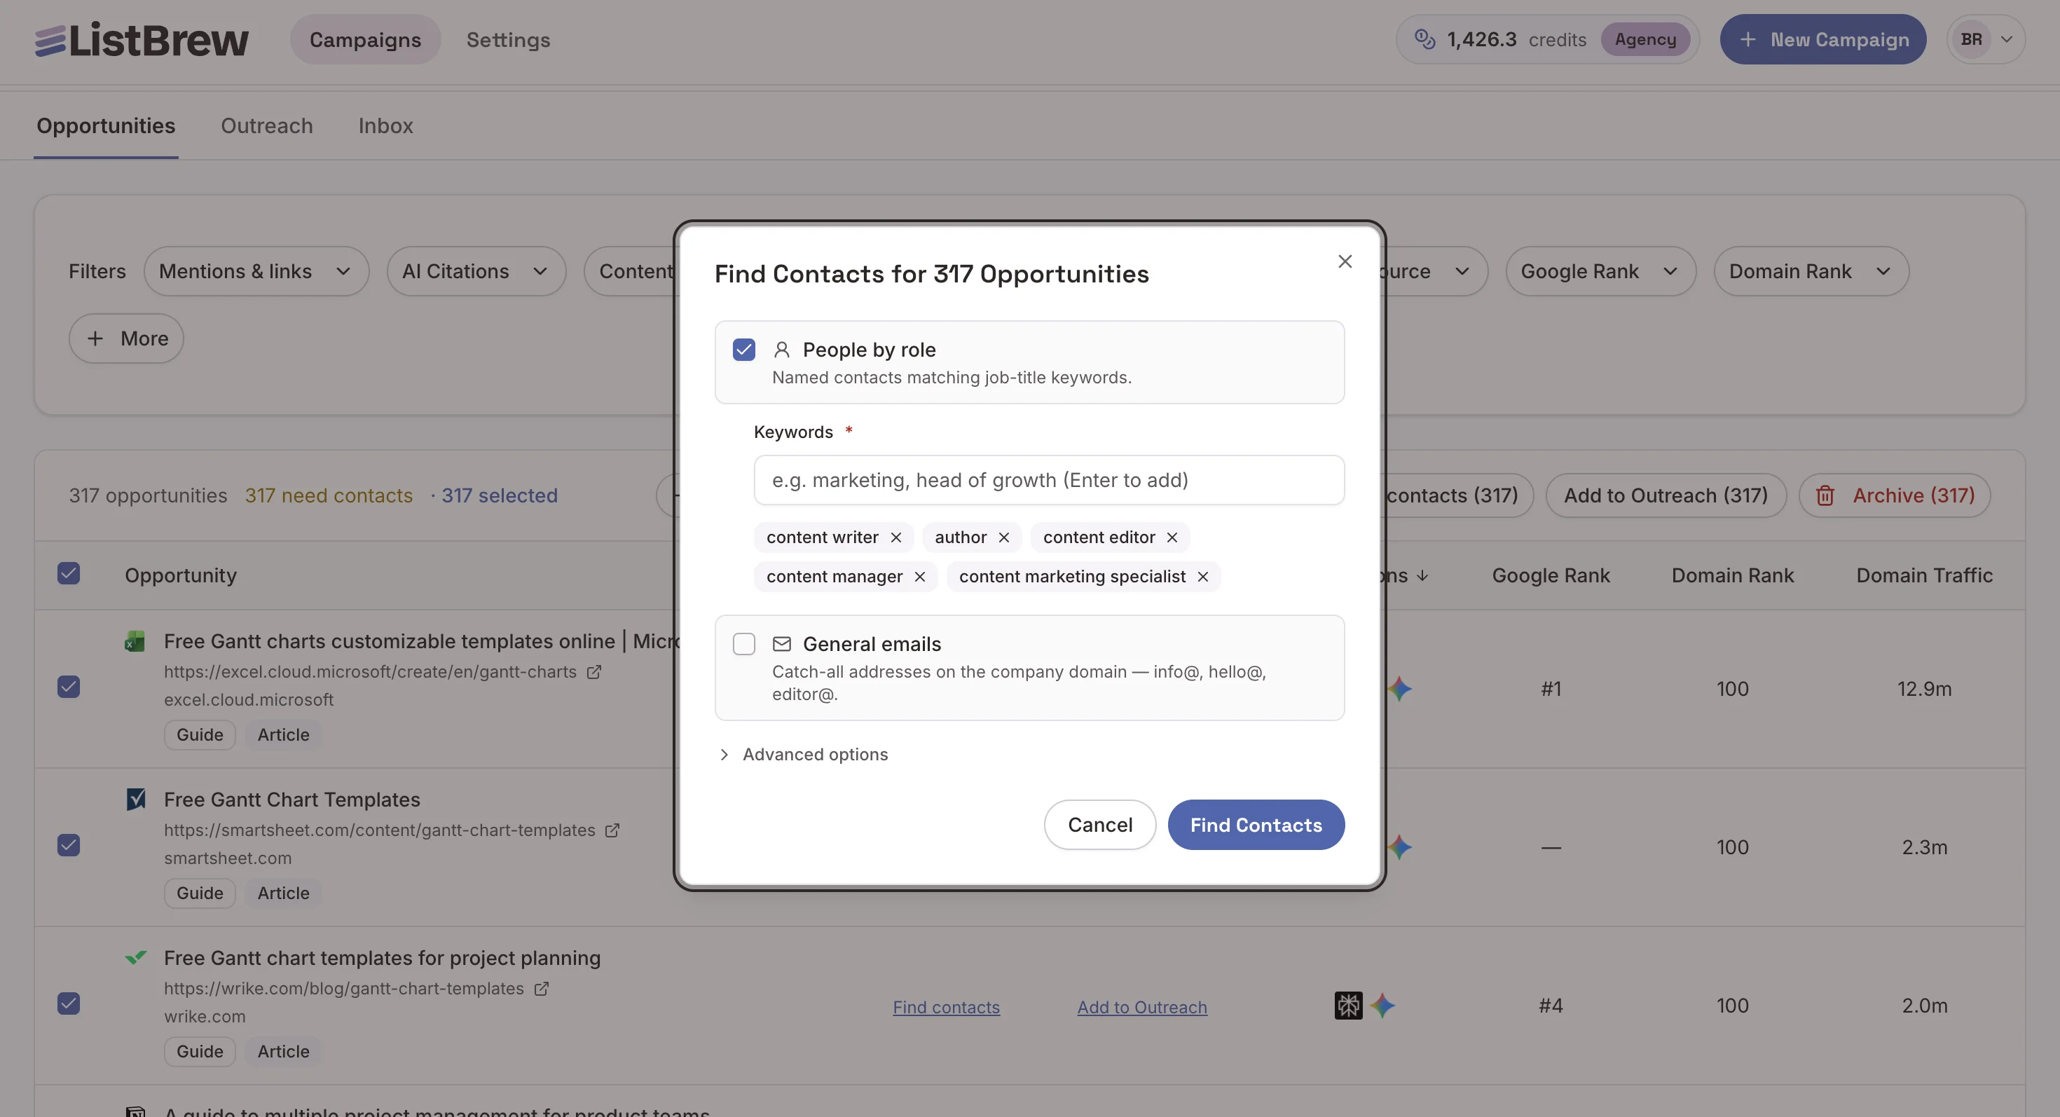This screenshot has width=2060, height=1117.
Task: Click the Domain Rank column header
Action: point(1732,575)
